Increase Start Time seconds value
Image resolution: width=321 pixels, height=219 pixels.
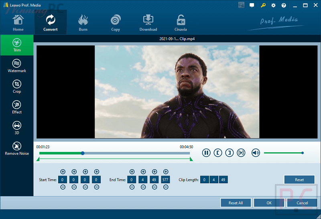[85, 172]
